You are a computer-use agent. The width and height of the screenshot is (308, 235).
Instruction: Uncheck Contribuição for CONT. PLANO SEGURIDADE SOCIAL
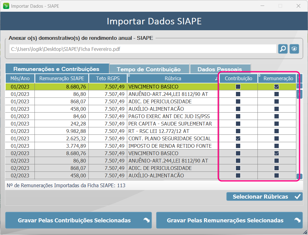pos(238,139)
